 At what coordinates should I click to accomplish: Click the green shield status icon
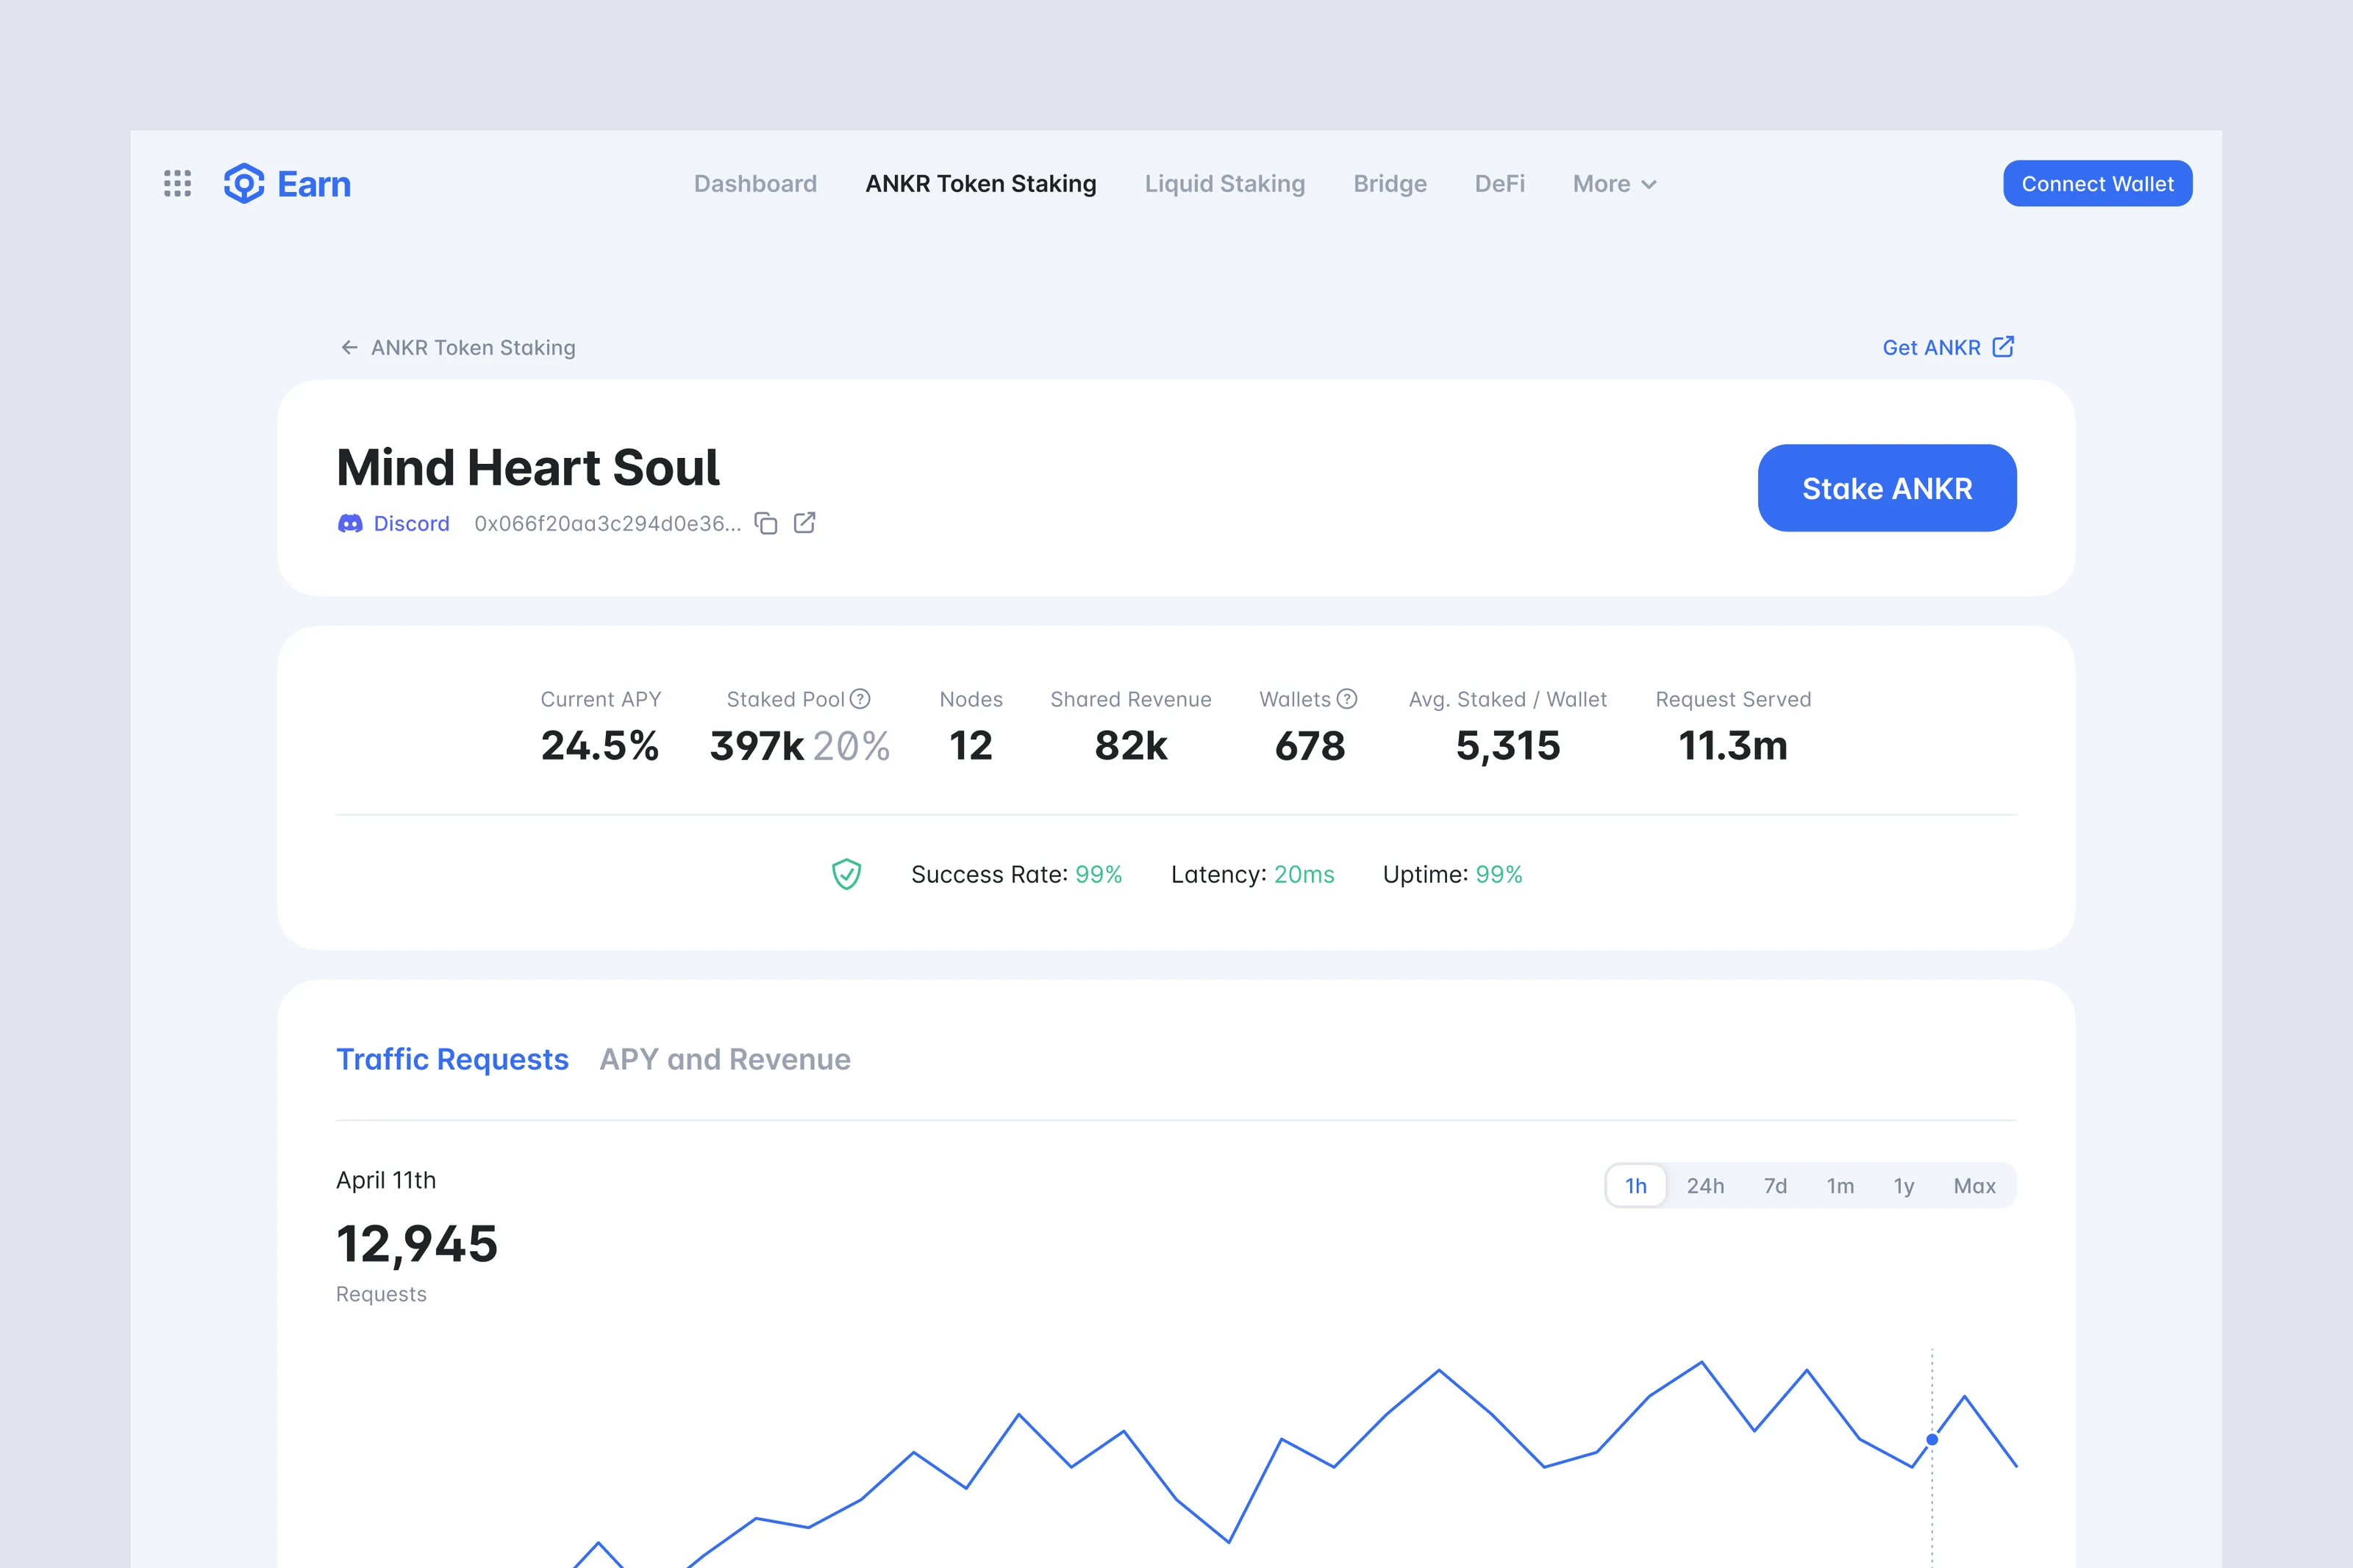pyautogui.click(x=847, y=874)
